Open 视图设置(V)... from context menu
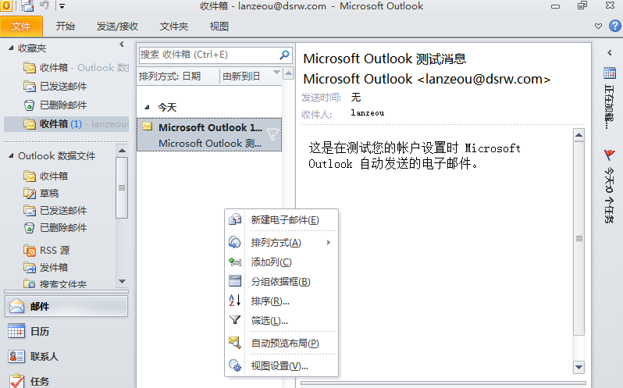The width and height of the screenshot is (623, 388). click(281, 365)
